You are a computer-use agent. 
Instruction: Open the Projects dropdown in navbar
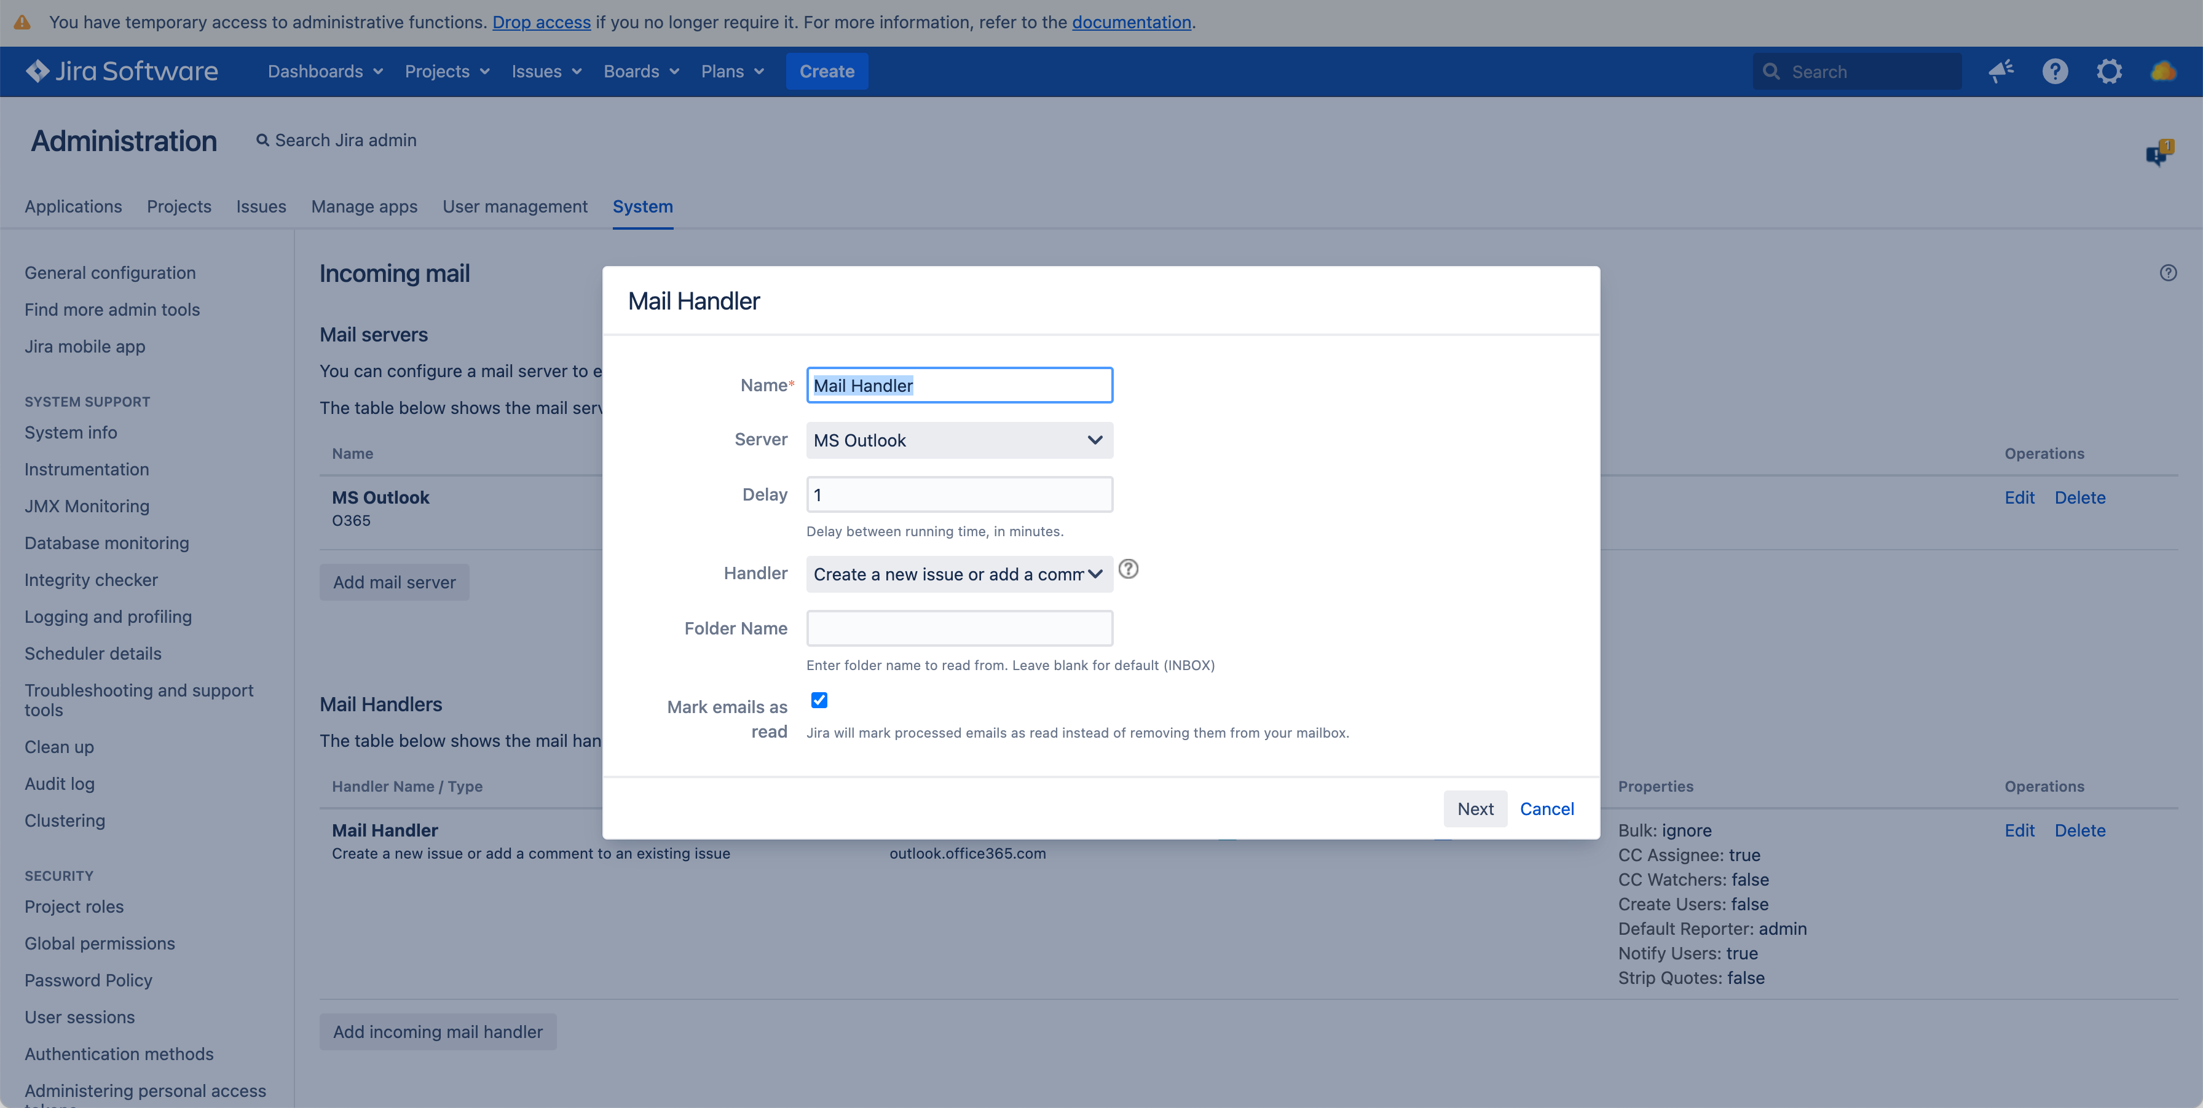[446, 72]
